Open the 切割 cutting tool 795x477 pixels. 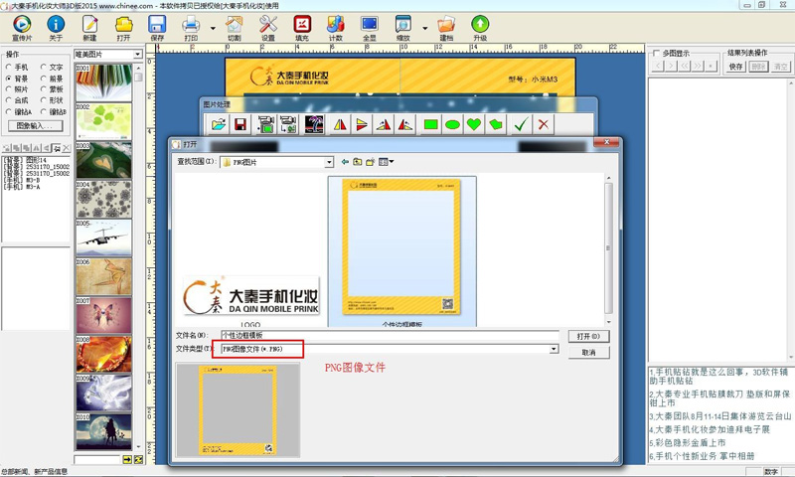click(234, 24)
